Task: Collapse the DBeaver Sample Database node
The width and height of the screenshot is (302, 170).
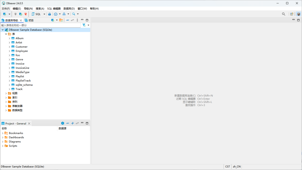Action: click(3, 30)
